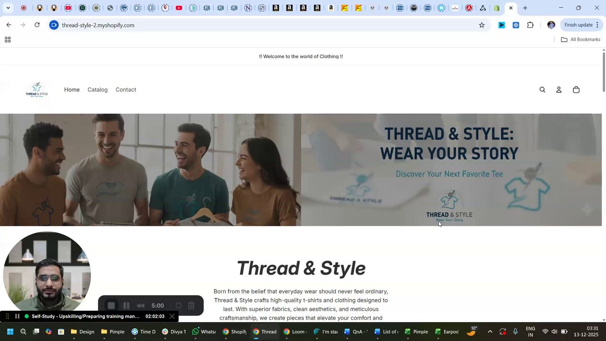
Task: Click the site info icon in address bar
Action: (54, 25)
